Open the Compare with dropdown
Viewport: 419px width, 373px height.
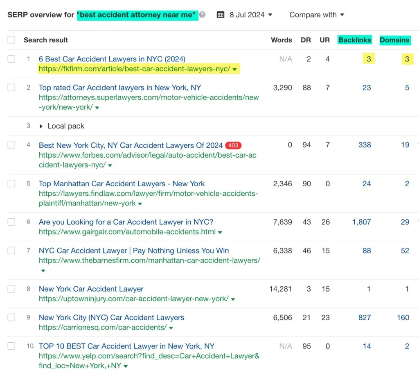click(316, 15)
